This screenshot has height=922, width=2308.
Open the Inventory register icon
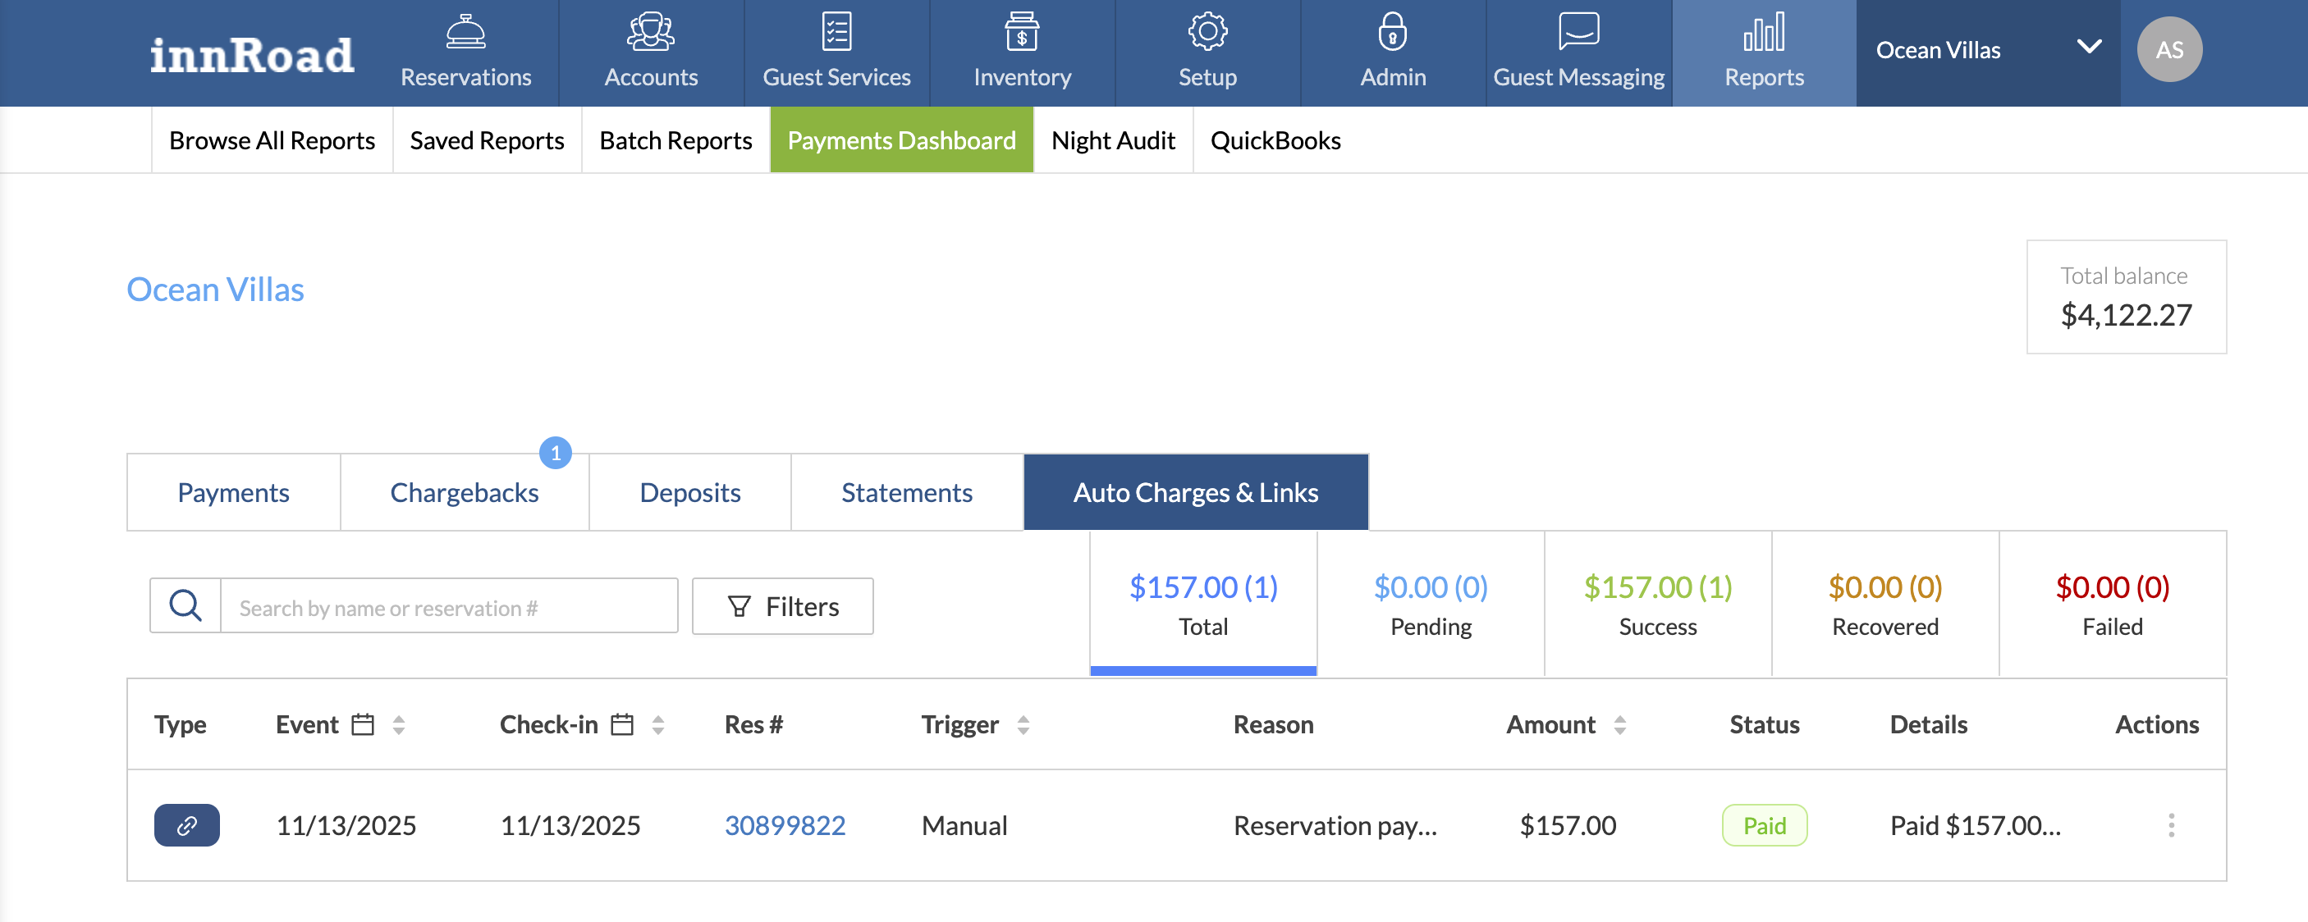(x=1021, y=32)
